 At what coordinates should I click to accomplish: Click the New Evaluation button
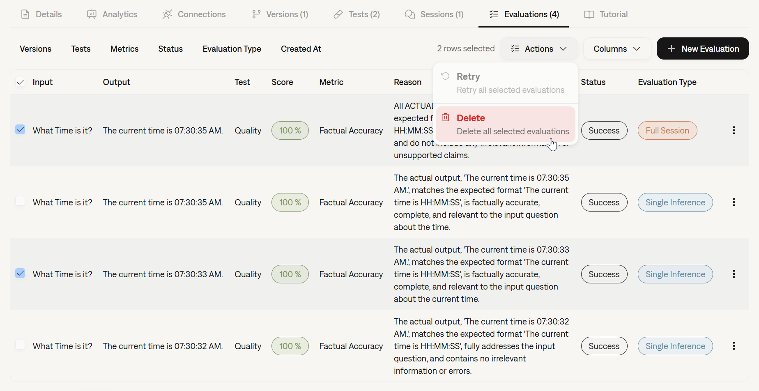(702, 48)
